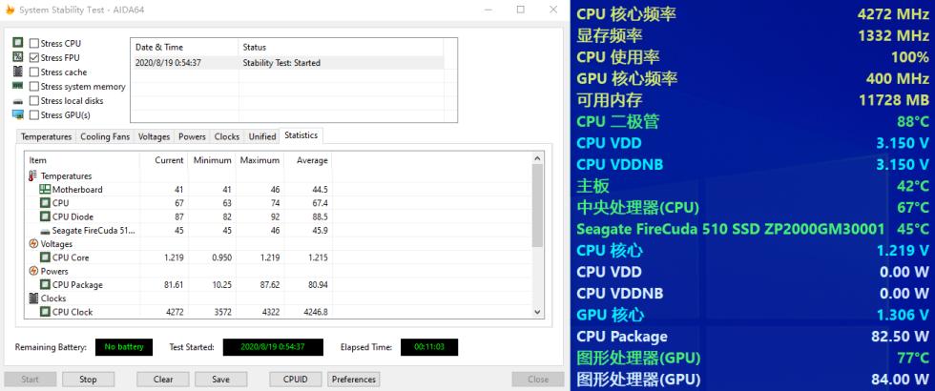935x391 pixels.
Task: Click the Date & Time column header
Action: 184,47
